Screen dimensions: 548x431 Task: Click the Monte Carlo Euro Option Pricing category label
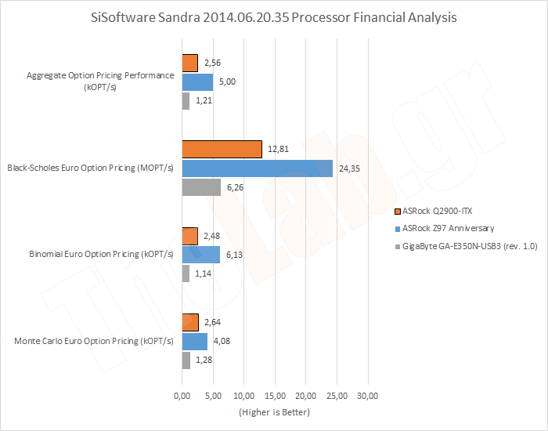coord(94,341)
